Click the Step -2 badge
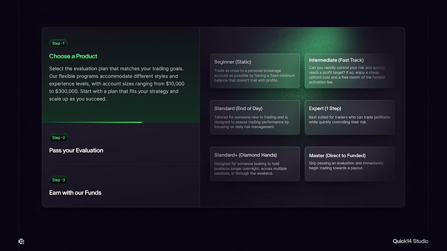Image resolution: width=447 pixels, height=251 pixels. [59, 137]
